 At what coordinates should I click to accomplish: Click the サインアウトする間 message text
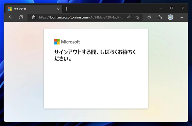pos(95,55)
